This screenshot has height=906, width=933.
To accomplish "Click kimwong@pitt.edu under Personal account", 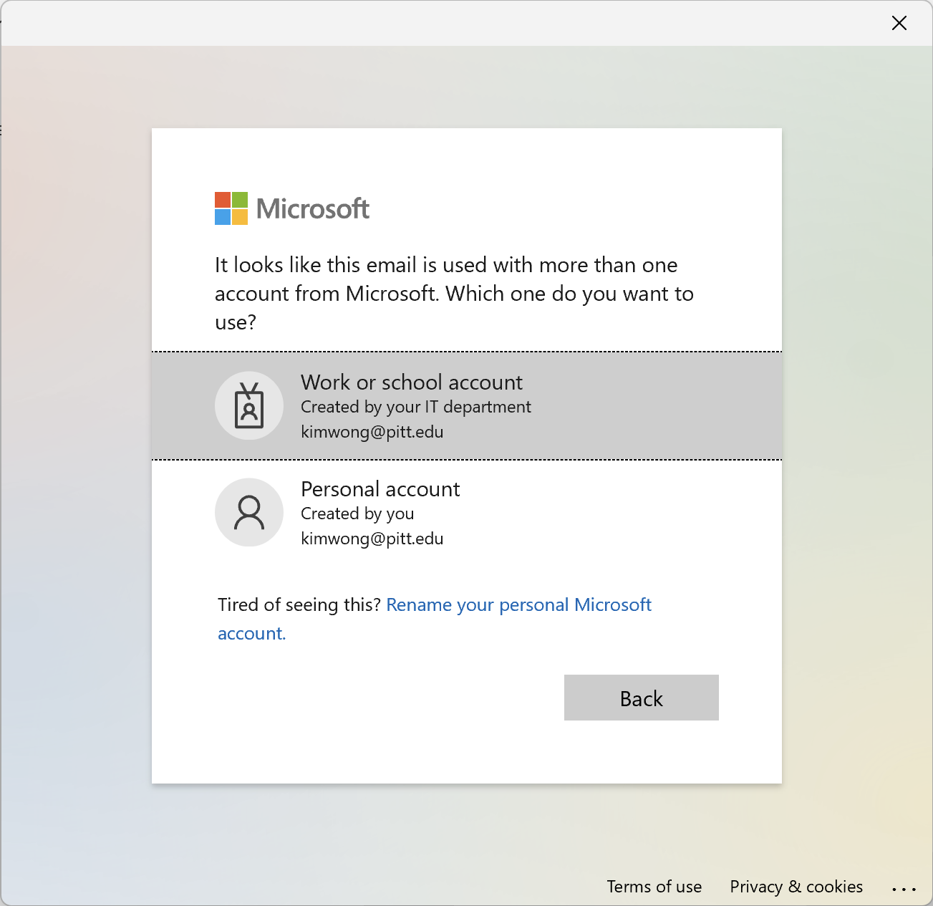I will (x=372, y=539).
